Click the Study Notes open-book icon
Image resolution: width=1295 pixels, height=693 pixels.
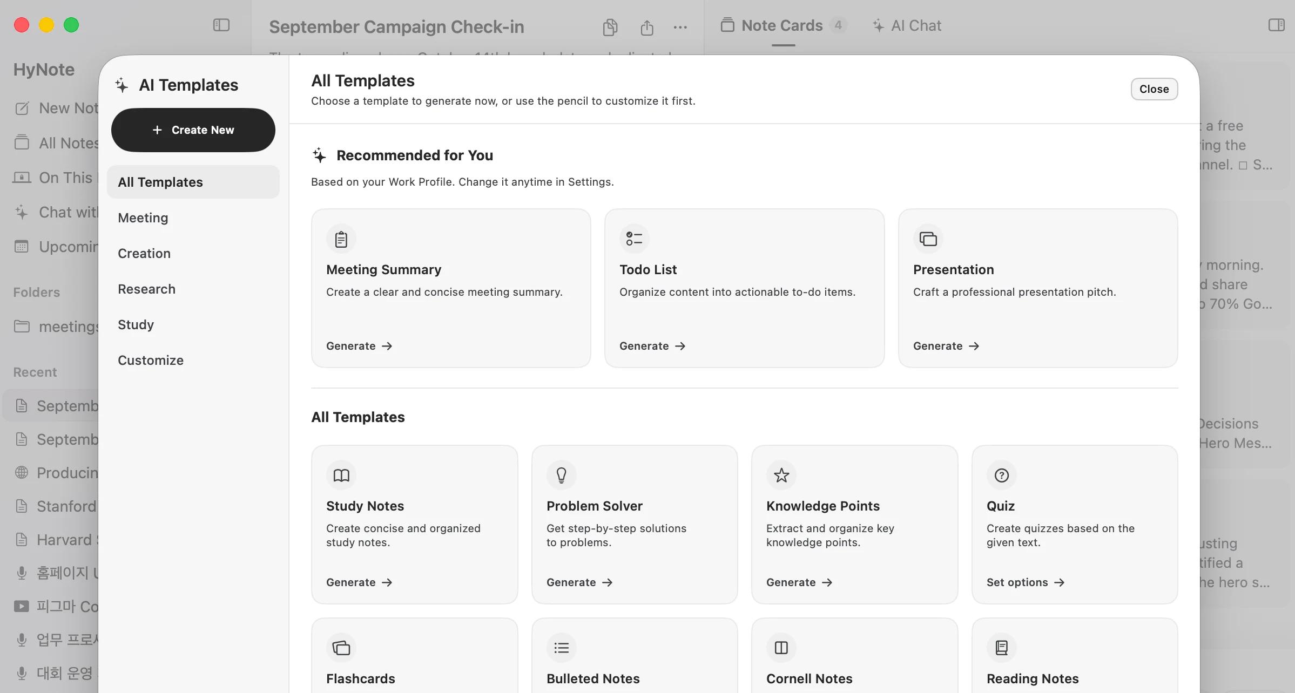pyautogui.click(x=341, y=475)
